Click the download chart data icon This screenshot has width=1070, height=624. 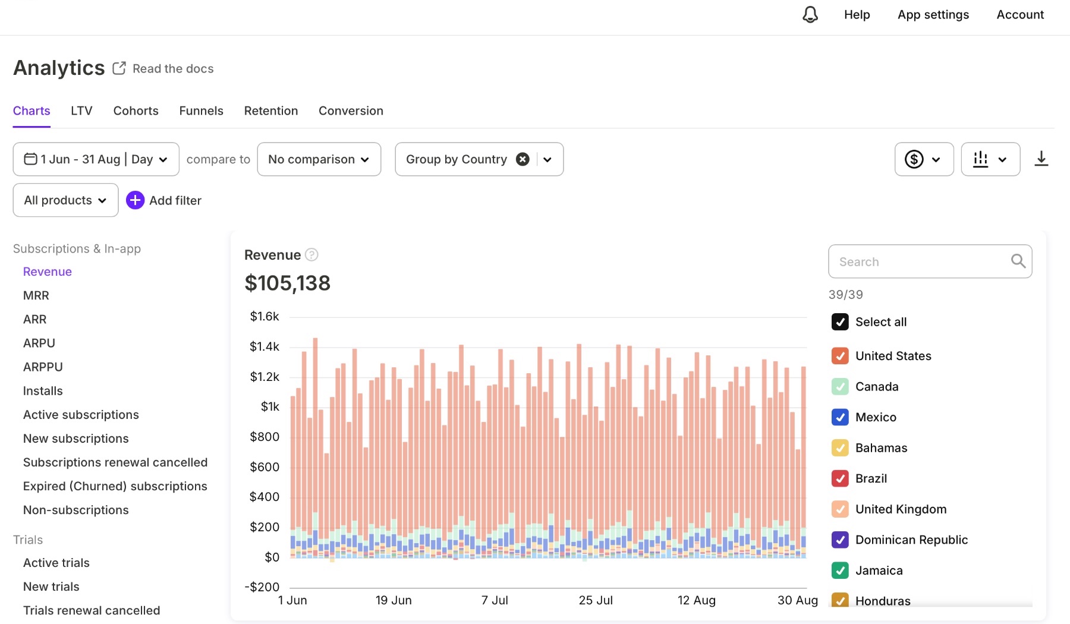point(1041,159)
